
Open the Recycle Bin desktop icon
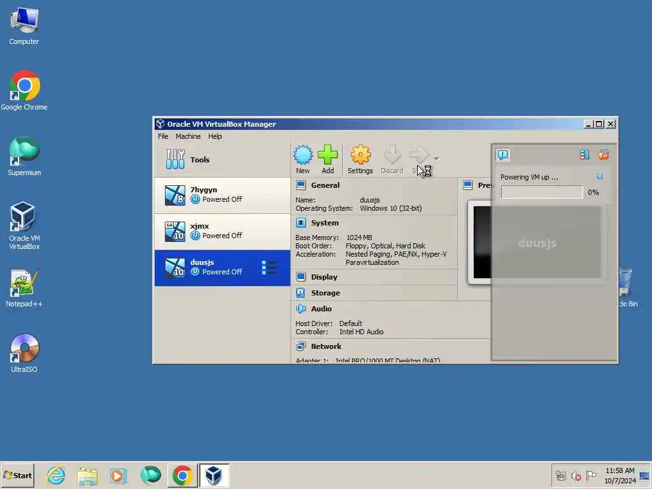click(x=627, y=288)
